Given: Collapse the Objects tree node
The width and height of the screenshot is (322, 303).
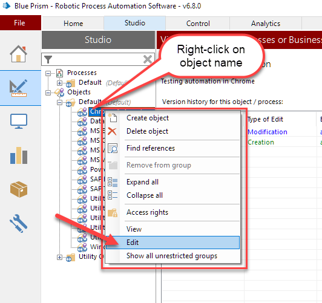Looking at the screenshot, I should click(48, 93).
